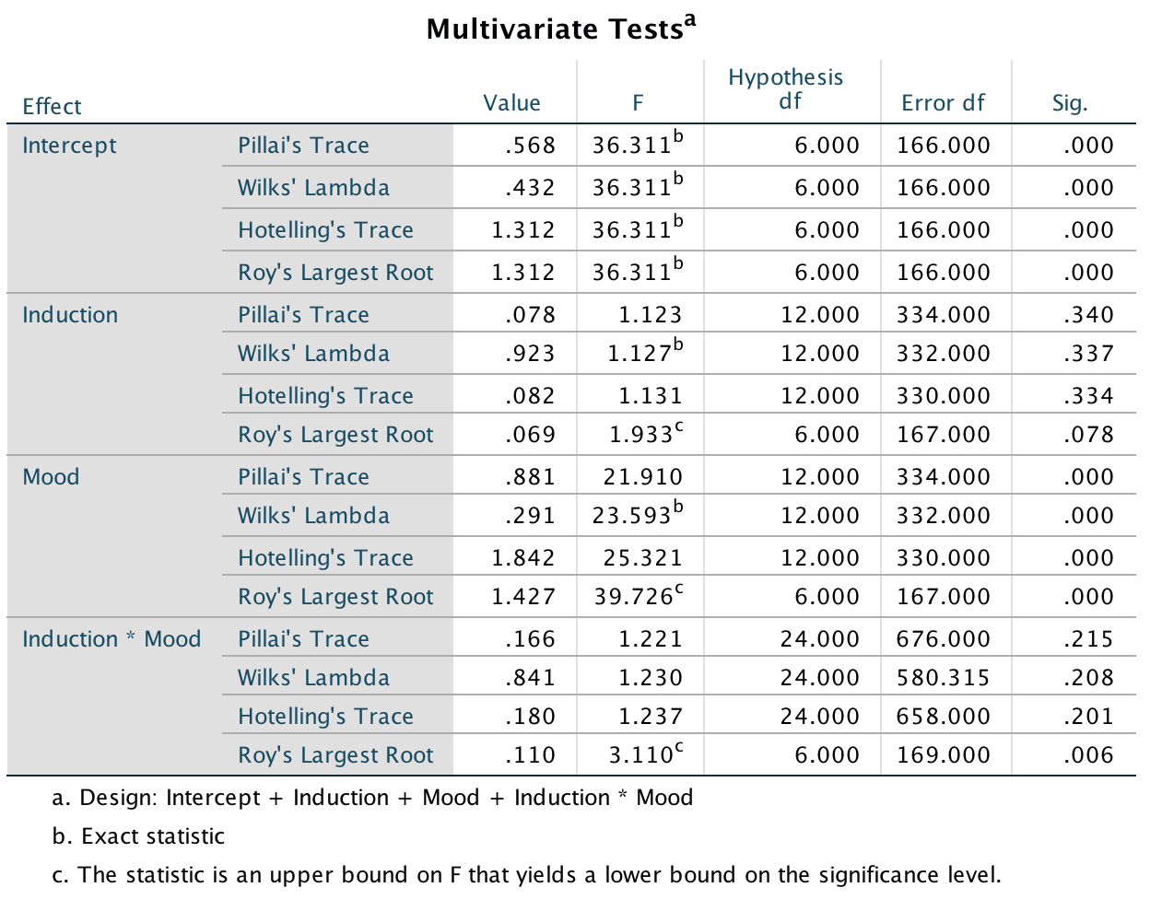This screenshot has height=899, width=1150.
Task: Select the Hypothesis df column header
Action: [x=785, y=89]
